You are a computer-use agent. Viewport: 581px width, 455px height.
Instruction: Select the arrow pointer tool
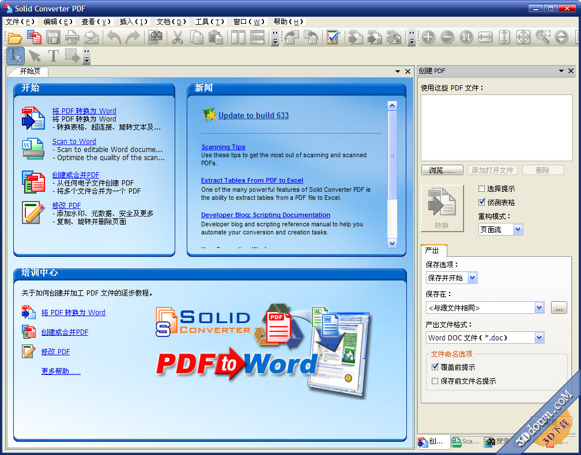(x=35, y=56)
